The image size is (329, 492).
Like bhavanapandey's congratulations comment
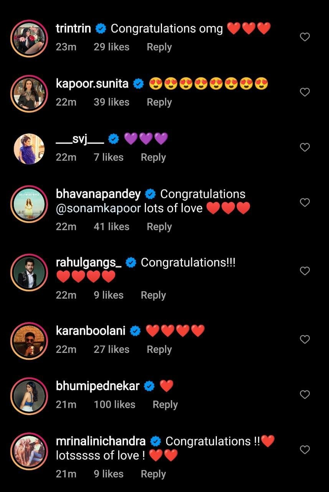tap(304, 203)
